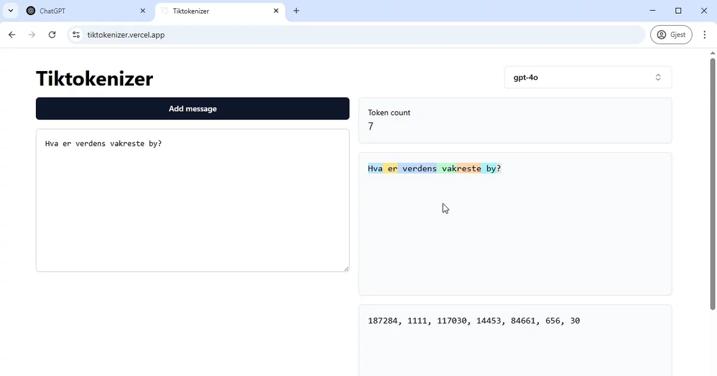Click the ChatGPT tab favicon

point(31,11)
